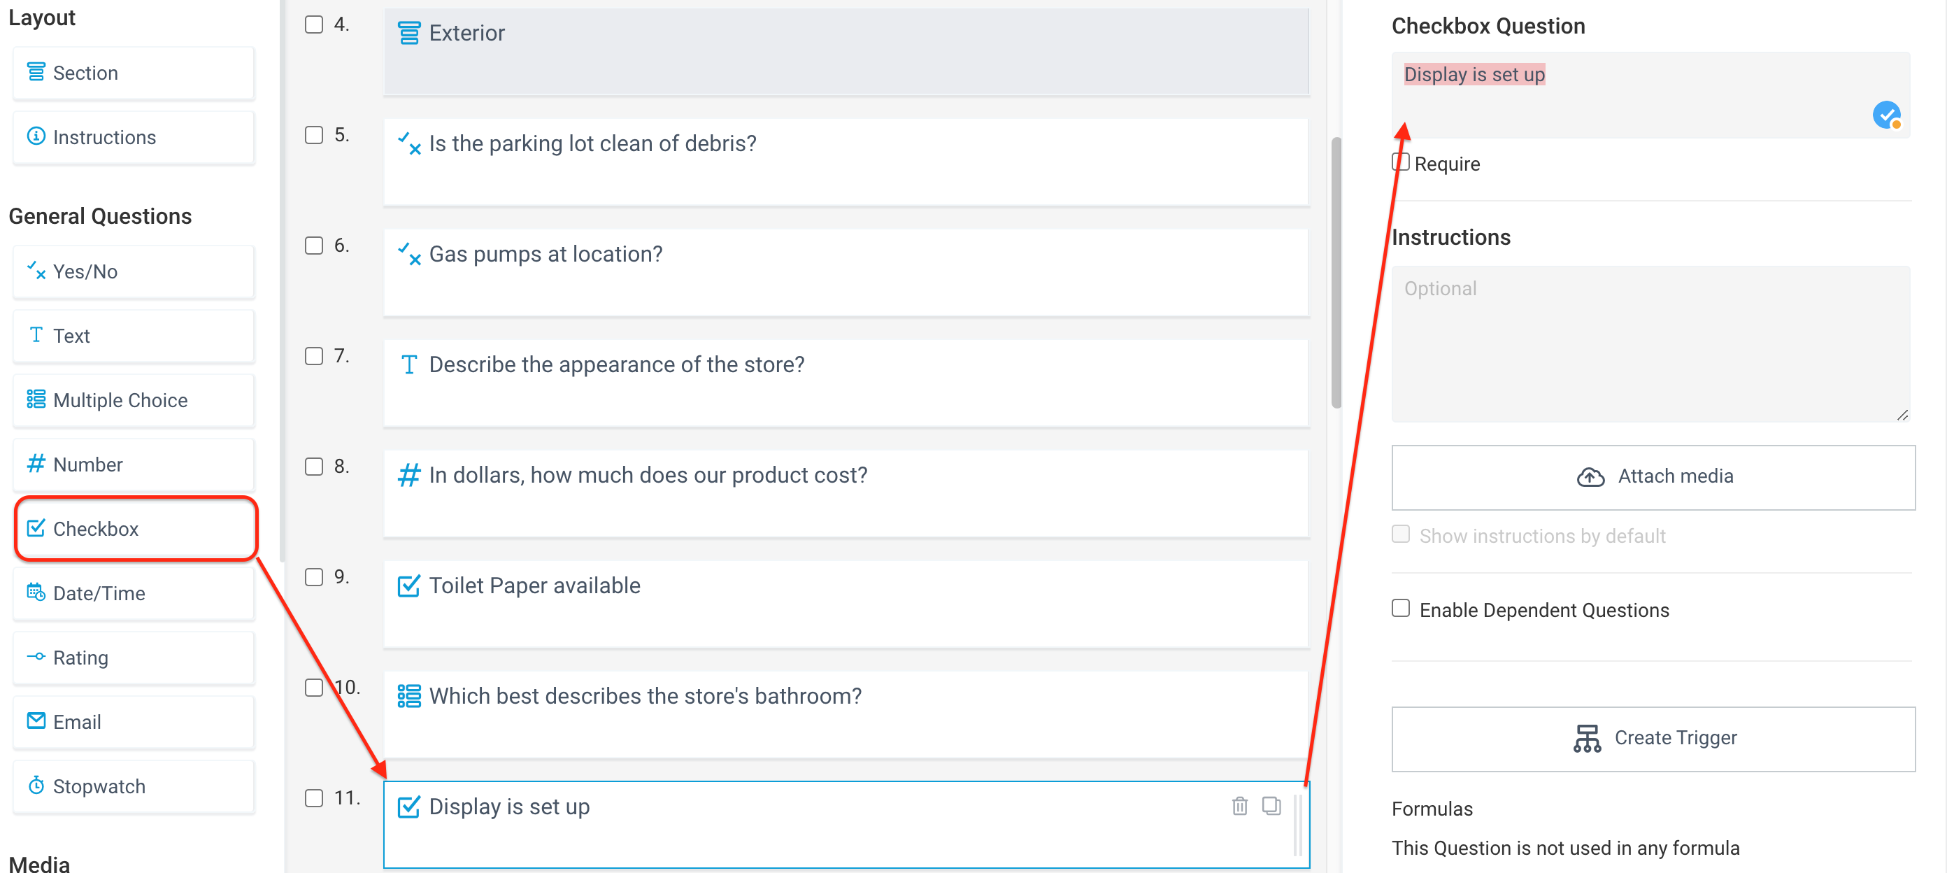Click the trash icon on question 11

pos(1239,806)
